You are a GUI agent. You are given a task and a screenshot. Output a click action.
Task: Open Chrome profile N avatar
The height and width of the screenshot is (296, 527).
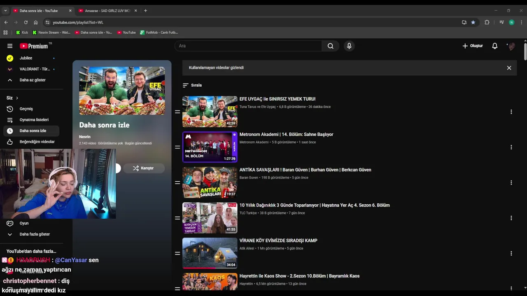[x=511, y=22]
